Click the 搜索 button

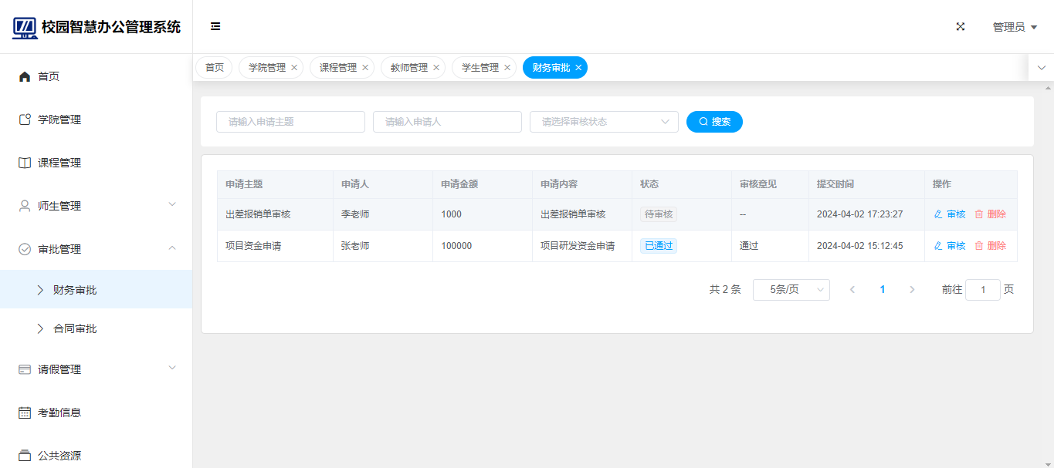point(714,122)
